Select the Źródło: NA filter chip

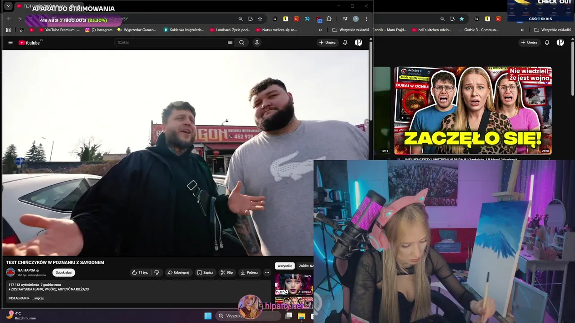tap(305, 266)
